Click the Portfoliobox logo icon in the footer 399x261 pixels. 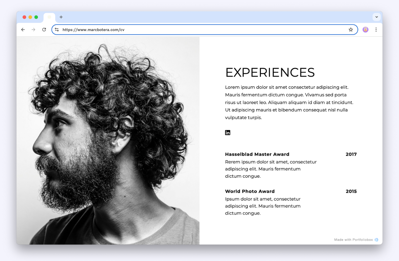point(376,240)
